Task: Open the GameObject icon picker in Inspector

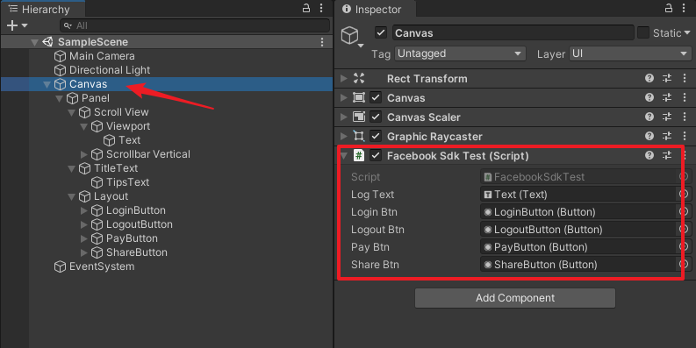Action: click(x=352, y=36)
